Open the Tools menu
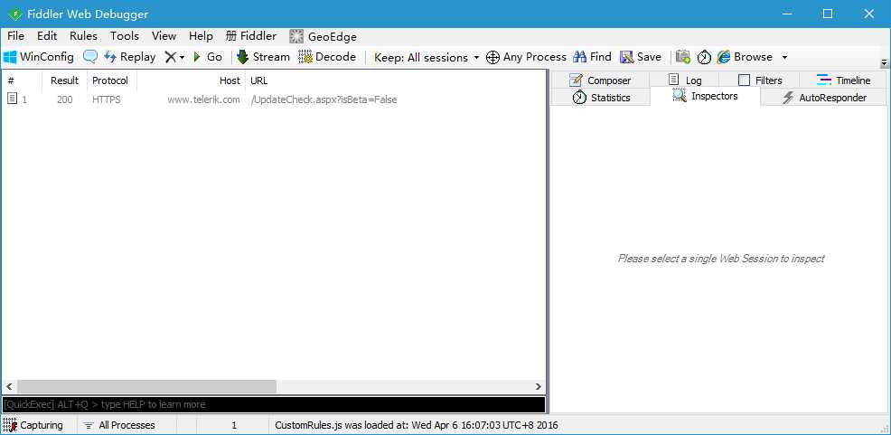 (x=125, y=36)
